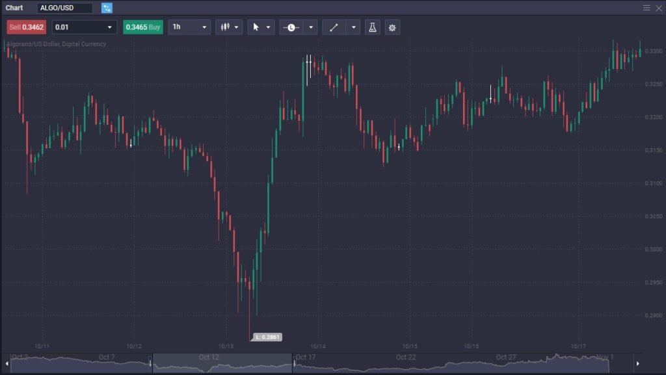Open the candlestick chart type selector

pyautogui.click(x=229, y=27)
